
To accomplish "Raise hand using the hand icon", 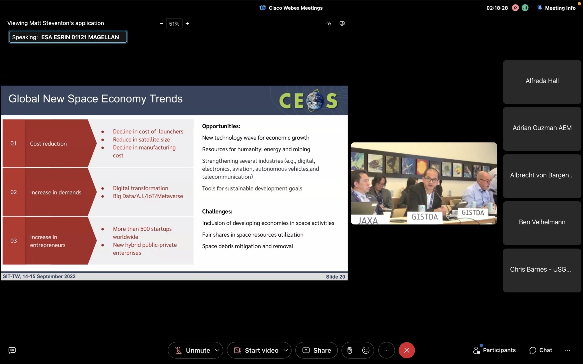I will click(350, 350).
